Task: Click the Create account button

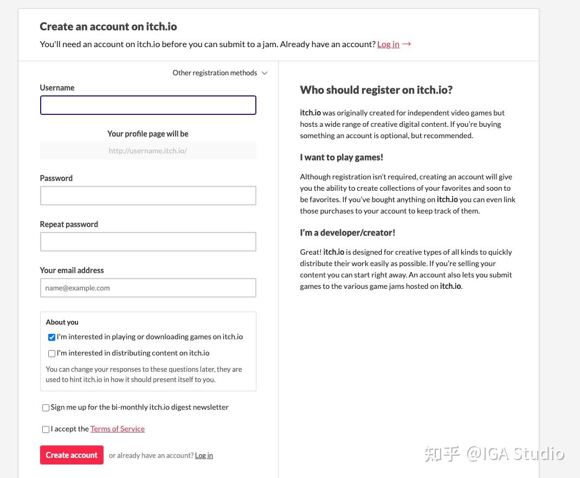Action: pos(72,455)
